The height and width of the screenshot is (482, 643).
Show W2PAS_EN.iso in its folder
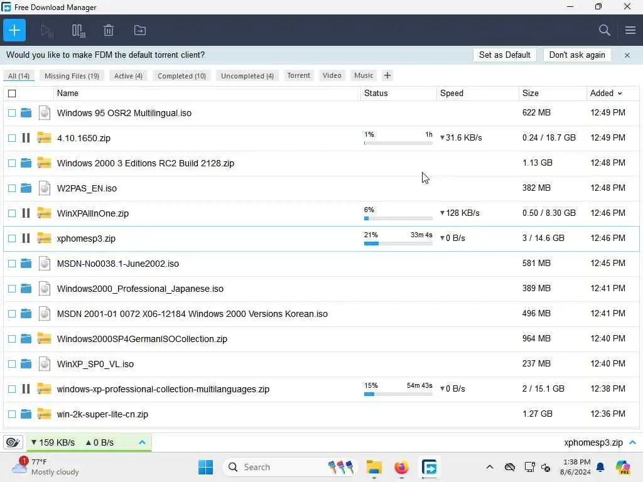click(26, 188)
